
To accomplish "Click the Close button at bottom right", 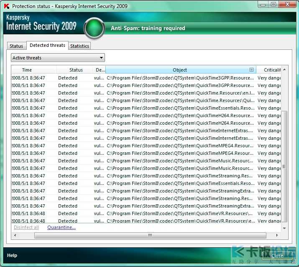I will pos(277,256).
